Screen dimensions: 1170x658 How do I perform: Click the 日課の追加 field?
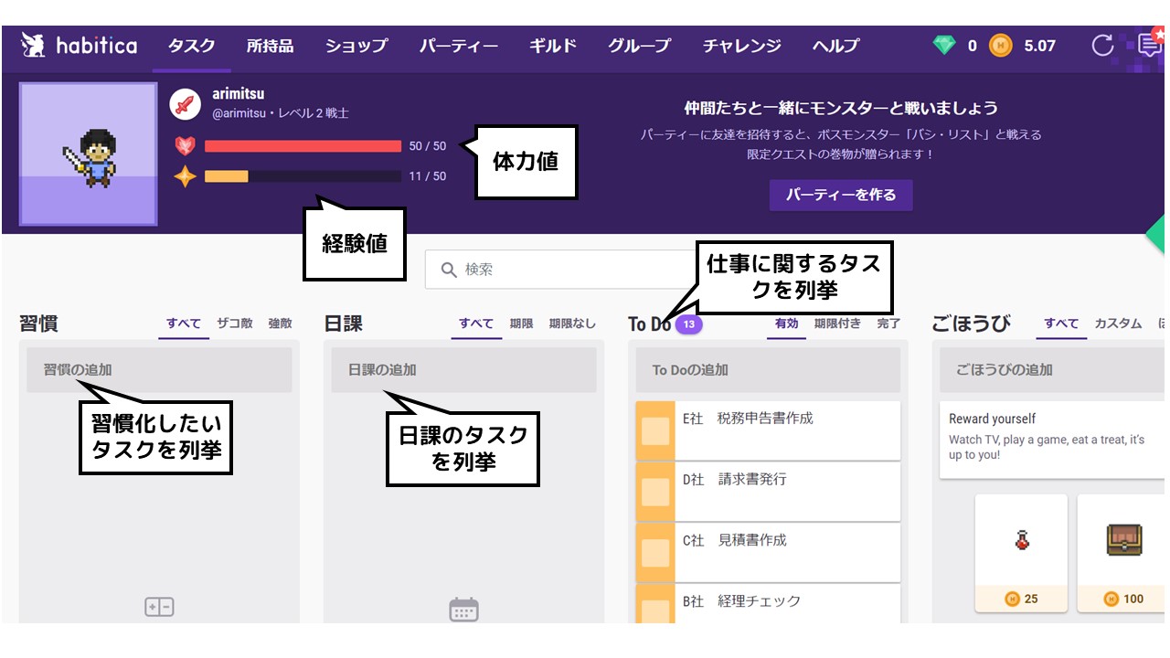[464, 370]
